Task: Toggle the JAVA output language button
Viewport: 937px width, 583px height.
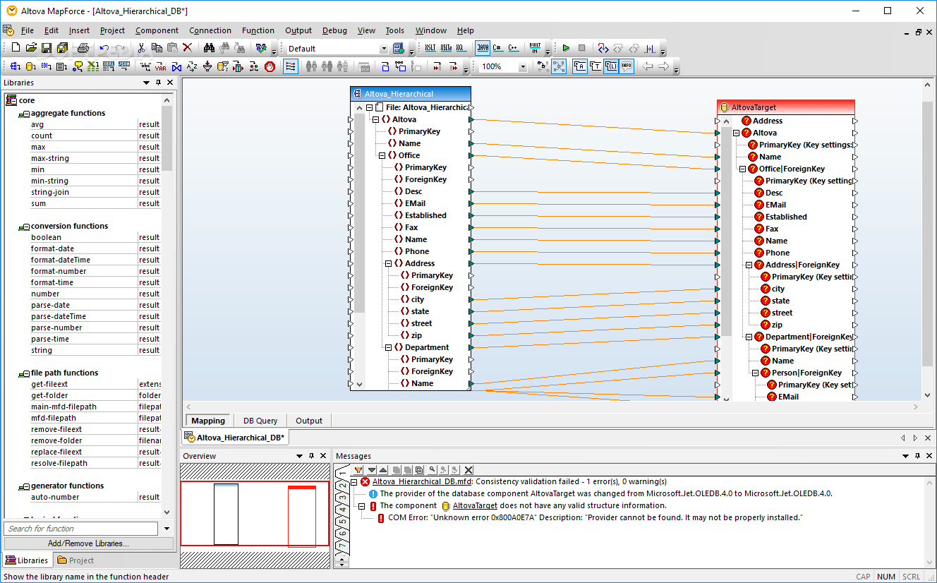Action: tap(483, 48)
